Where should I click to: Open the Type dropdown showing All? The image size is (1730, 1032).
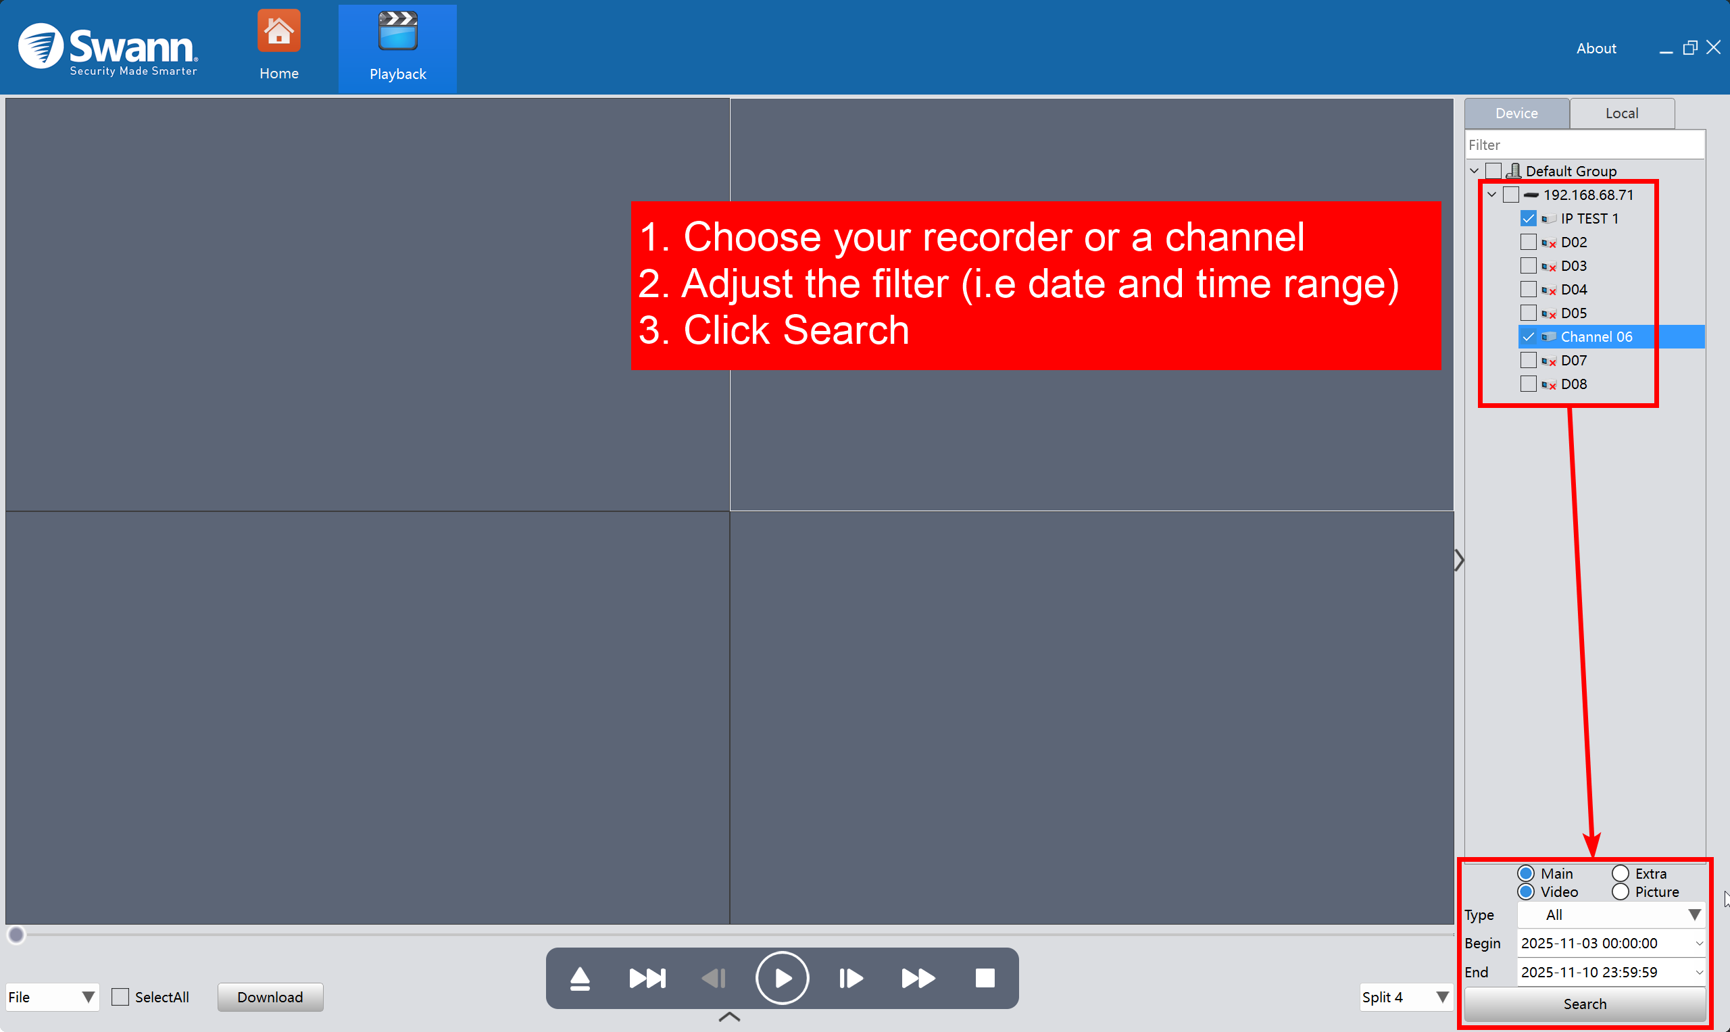(1610, 915)
